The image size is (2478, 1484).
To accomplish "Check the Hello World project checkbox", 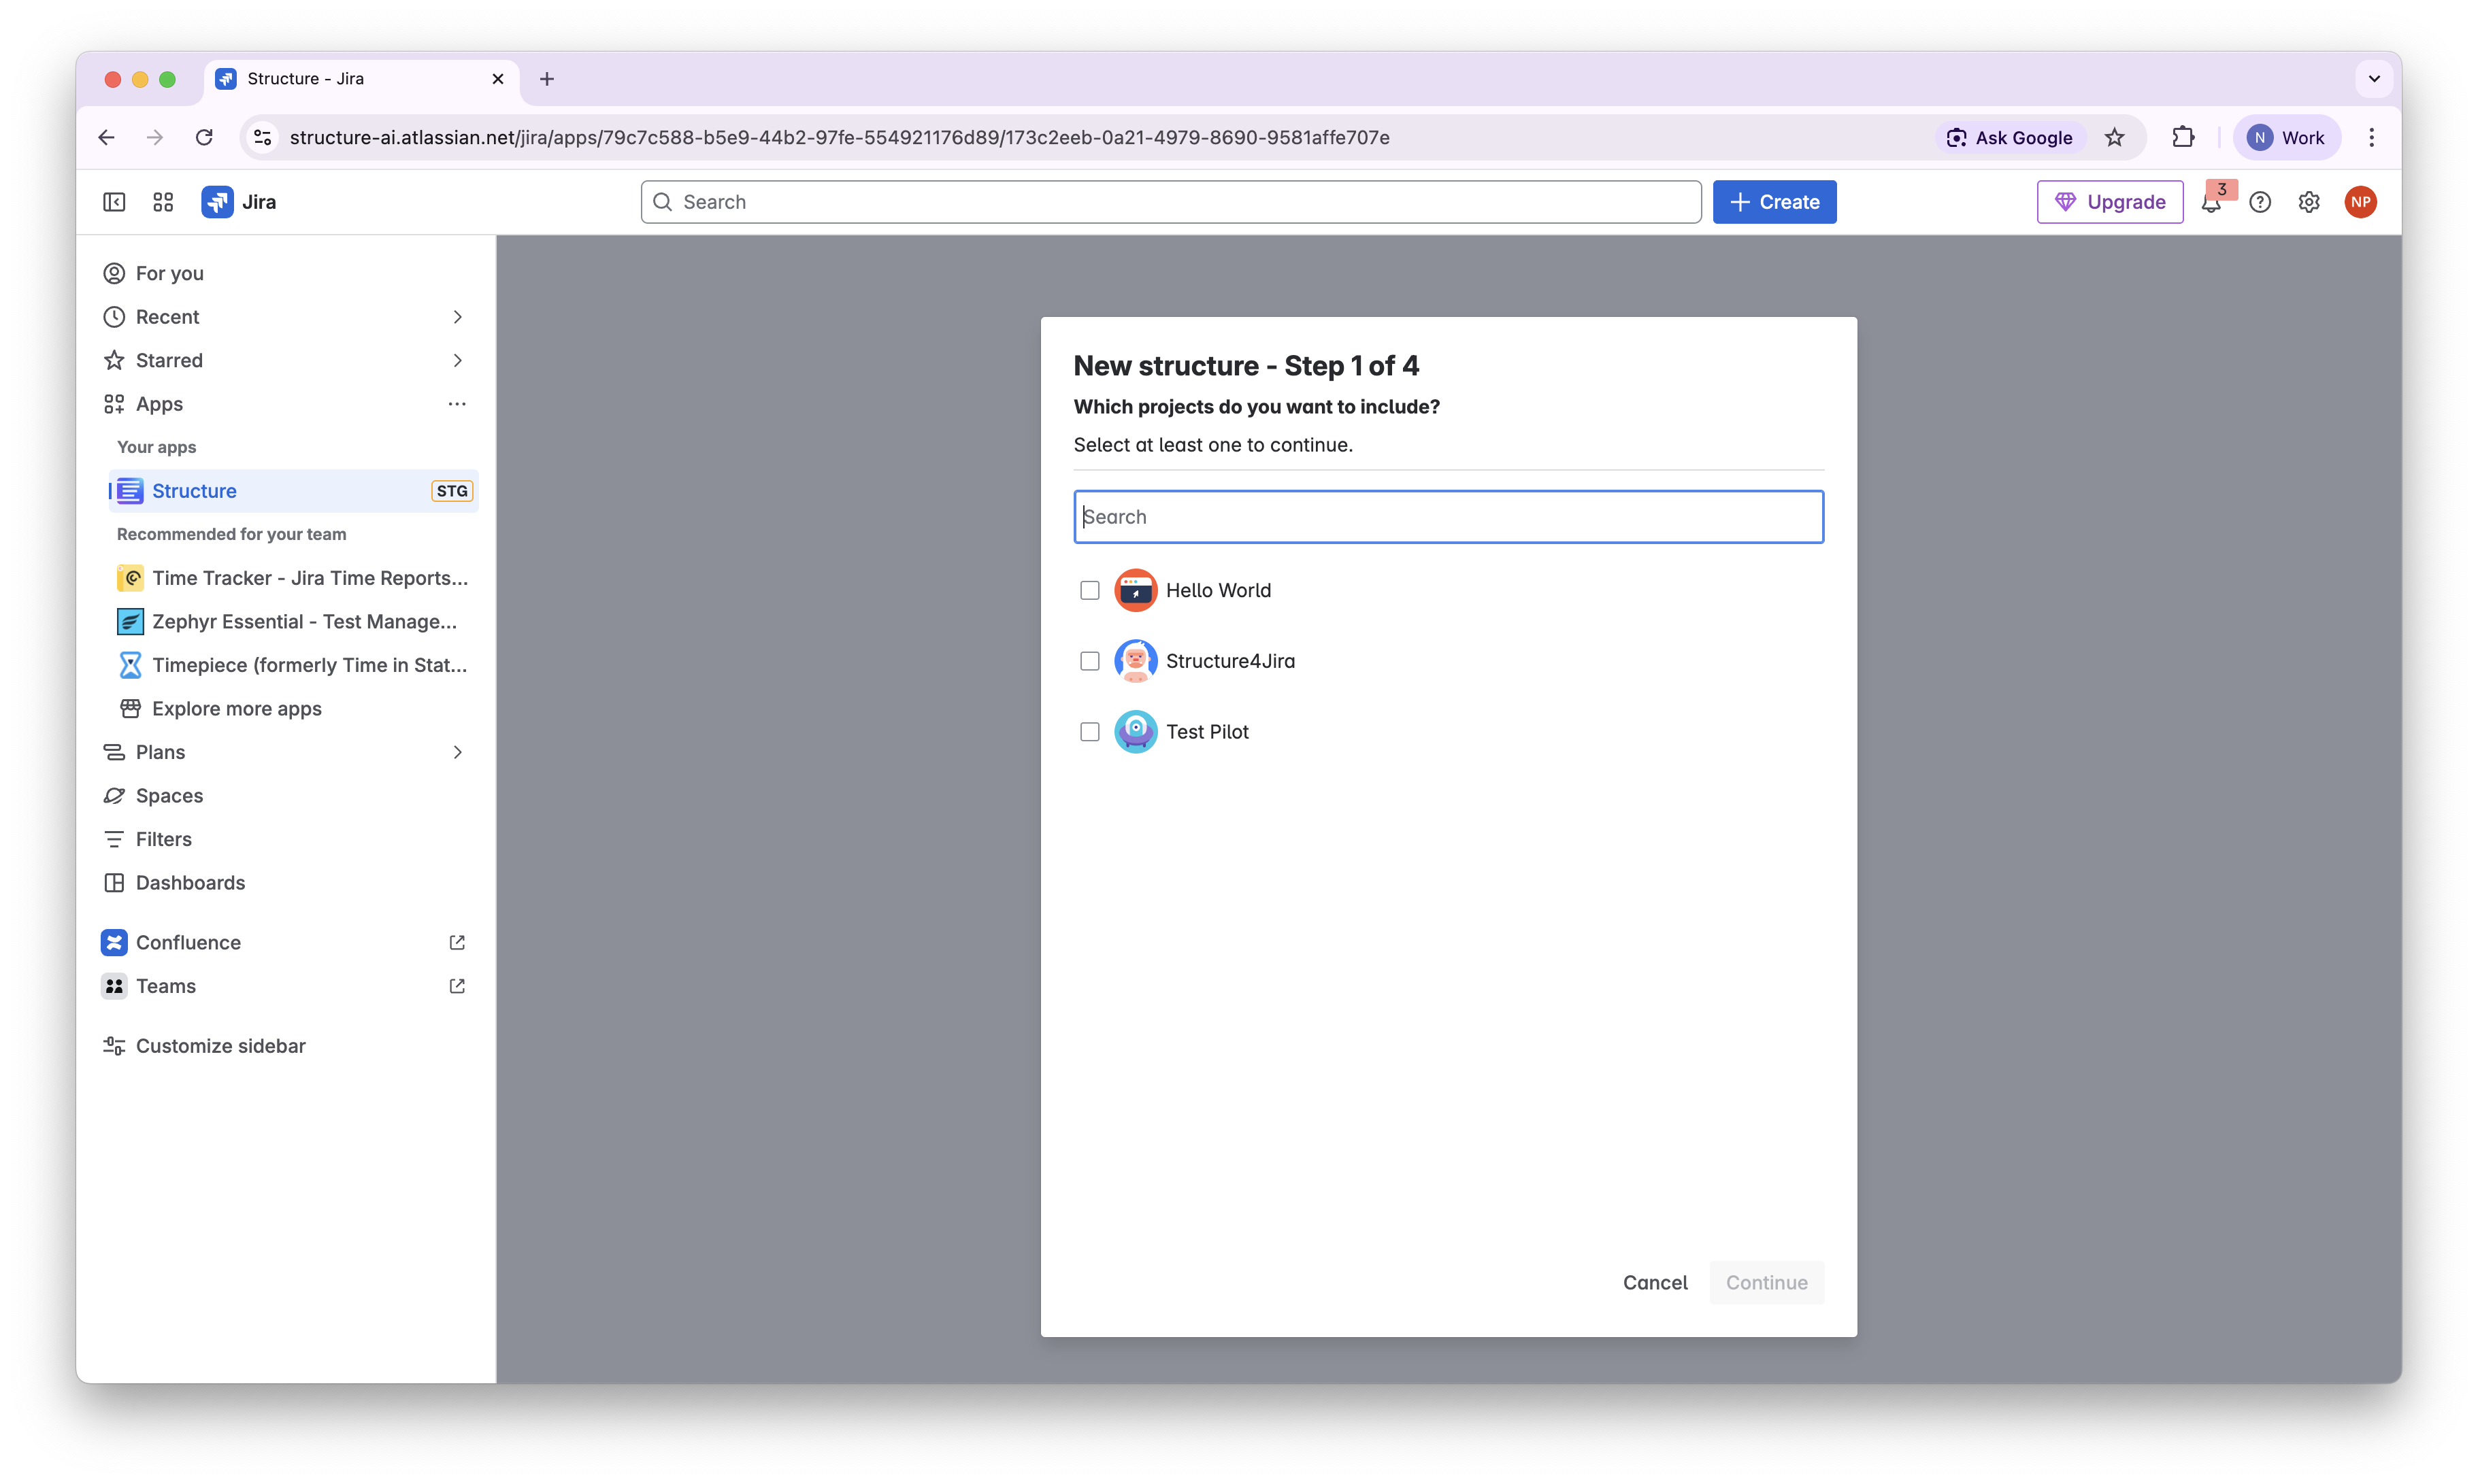I will [x=1089, y=591].
